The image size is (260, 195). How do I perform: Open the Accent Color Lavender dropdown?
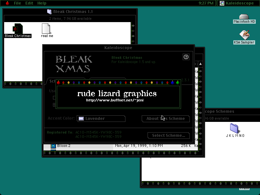[101, 119]
